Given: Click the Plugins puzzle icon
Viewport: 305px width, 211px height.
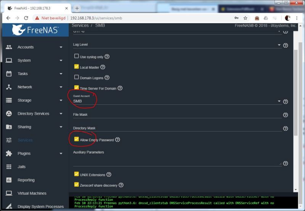Looking at the screenshot, I should coord(9,153).
